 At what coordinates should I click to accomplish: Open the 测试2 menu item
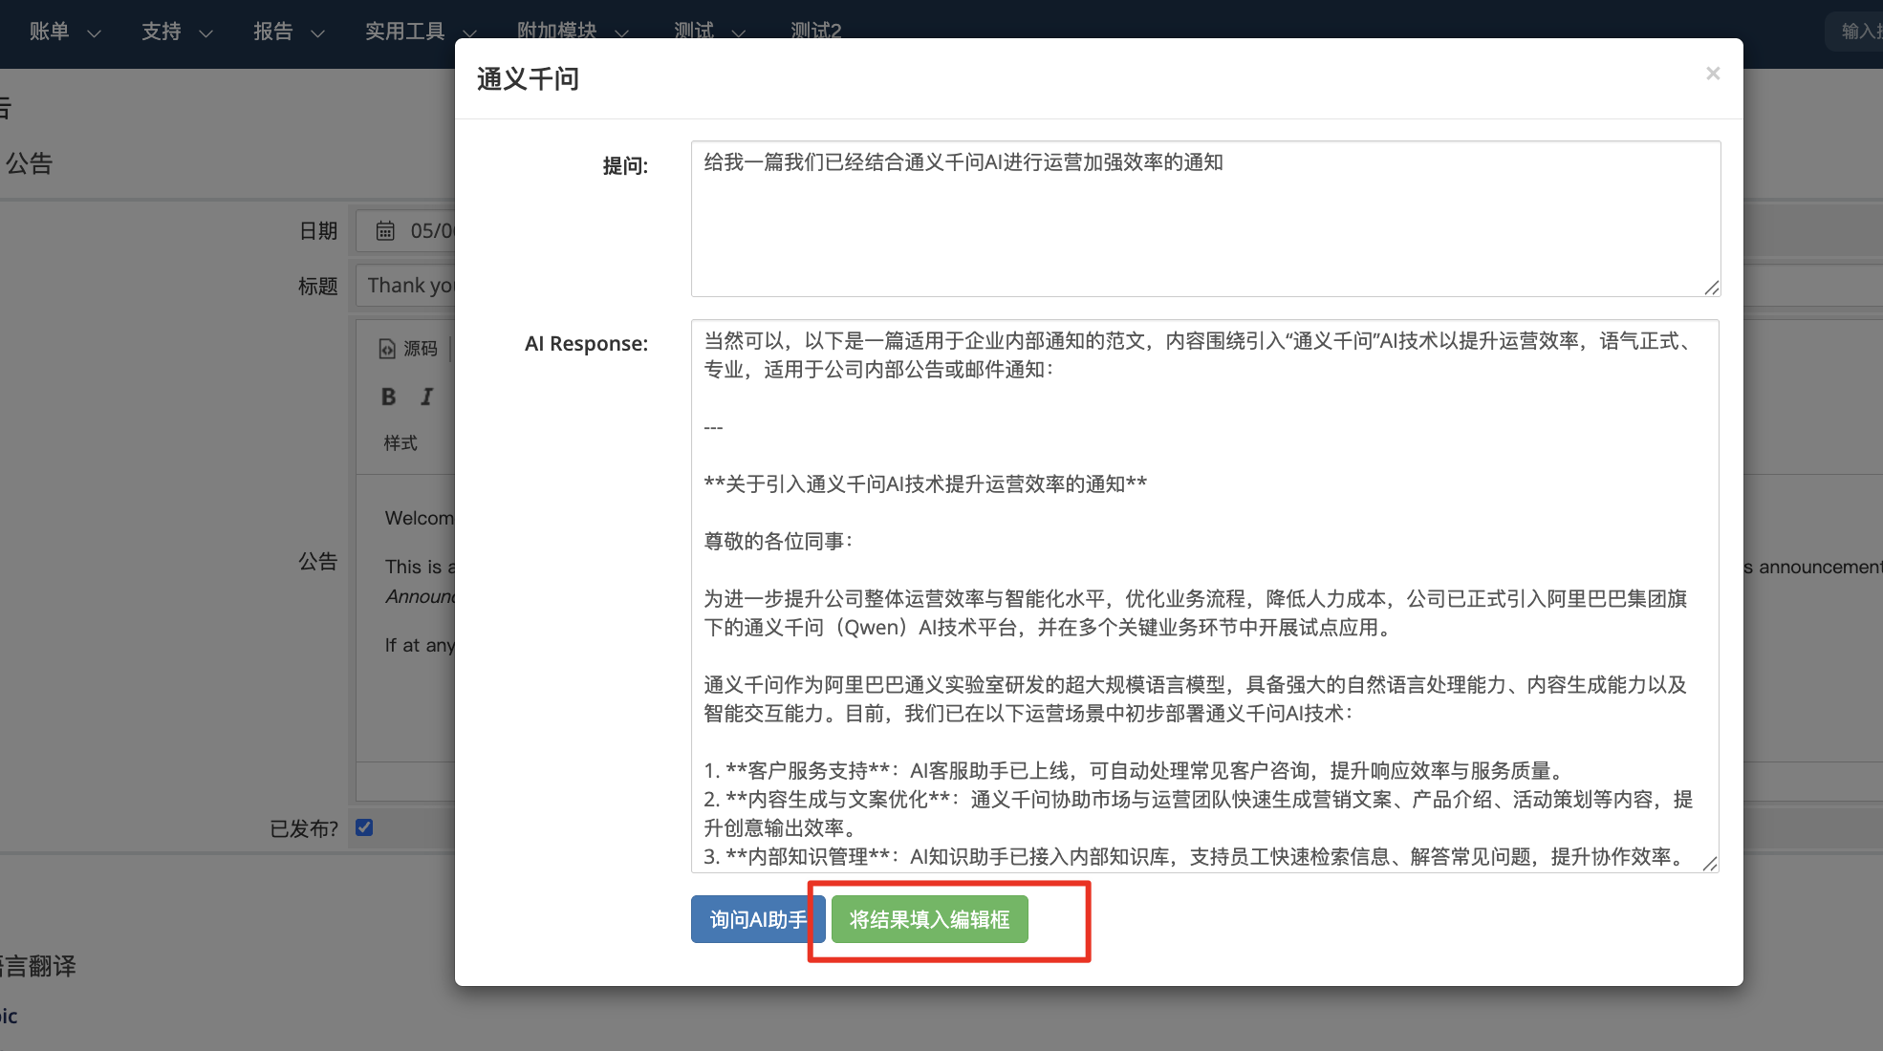pos(815,30)
